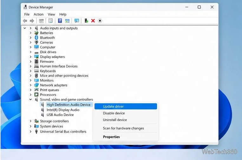The image size is (242, 160).
Task: Expand the Disk drives chevron
Action: tap(30, 52)
